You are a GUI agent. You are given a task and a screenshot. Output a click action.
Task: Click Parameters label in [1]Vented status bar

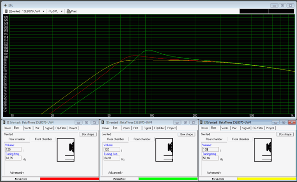[x=21, y=179]
